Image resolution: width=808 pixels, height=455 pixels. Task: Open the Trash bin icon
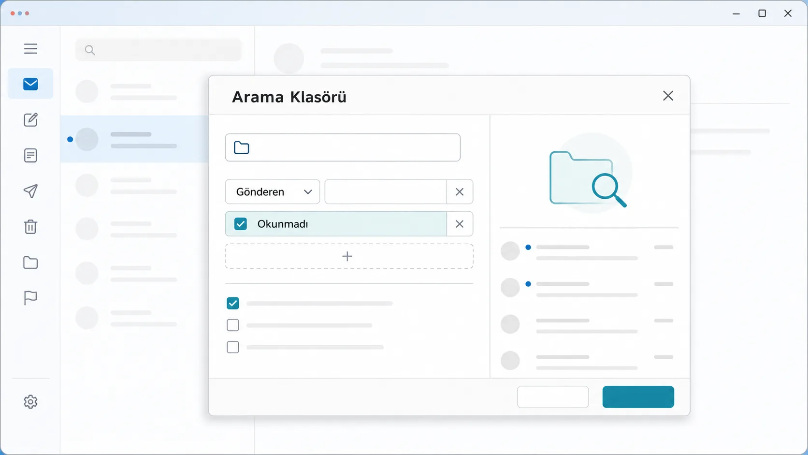click(30, 226)
